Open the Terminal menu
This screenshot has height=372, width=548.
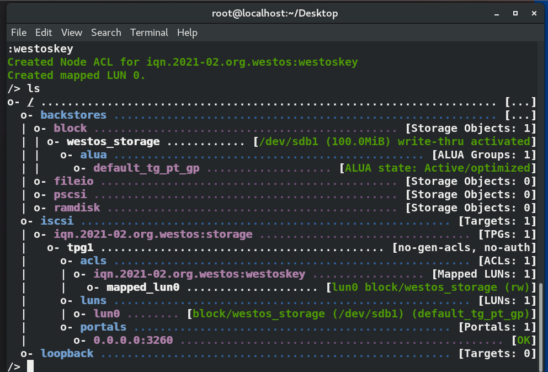click(149, 33)
